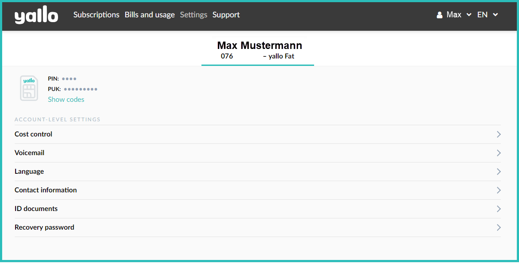The image size is (519, 263).
Task: Select the Max Mustermann subscription tab
Action: 258,50
